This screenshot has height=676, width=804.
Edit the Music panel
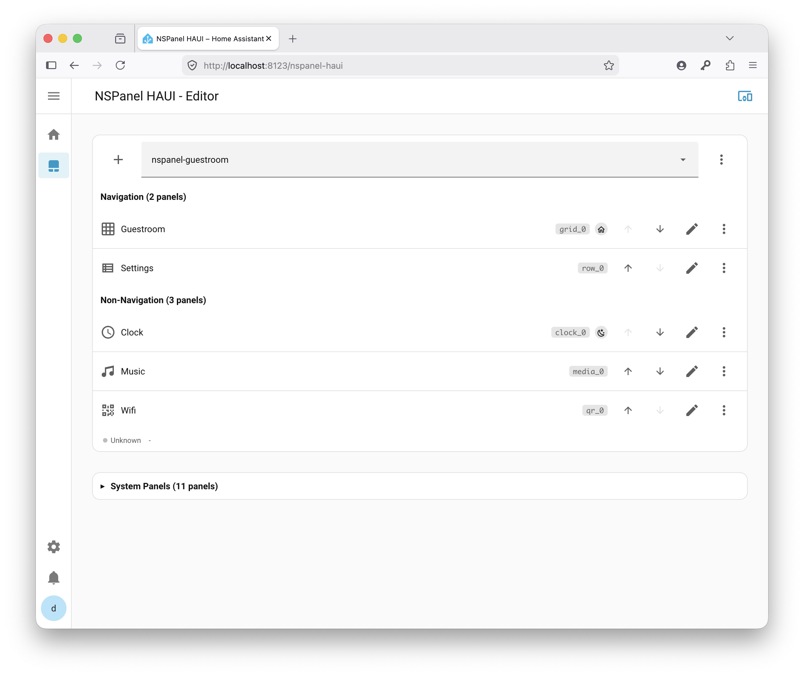pyautogui.click(x=692, y=371)
